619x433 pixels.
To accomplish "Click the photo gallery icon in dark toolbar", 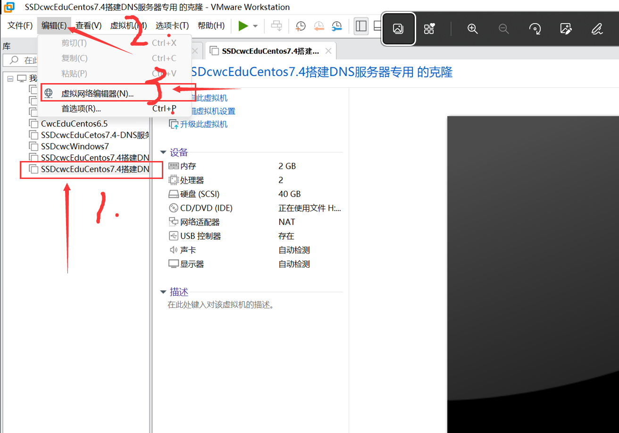I will (398, 29).
